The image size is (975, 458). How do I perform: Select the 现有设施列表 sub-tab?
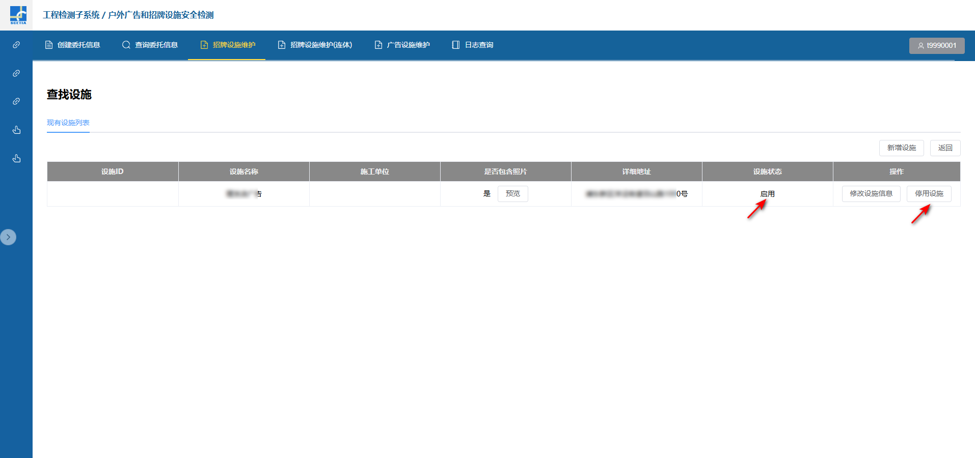click(68, 123)
